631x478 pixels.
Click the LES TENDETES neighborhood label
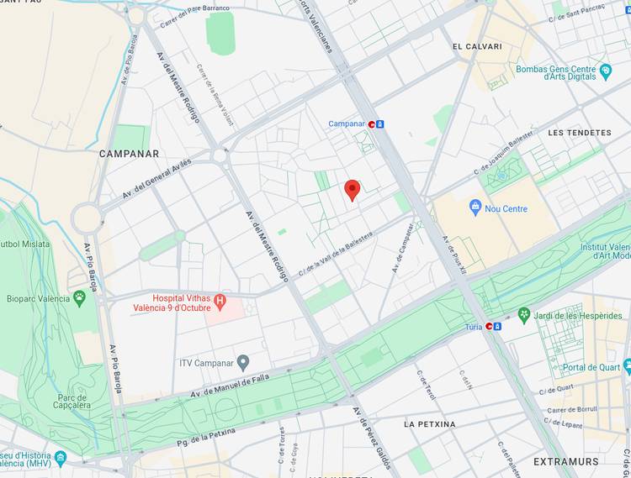pos(580,133)
